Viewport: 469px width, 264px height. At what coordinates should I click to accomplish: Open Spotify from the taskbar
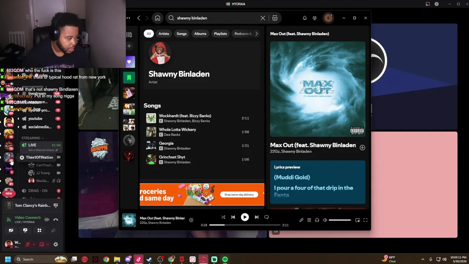coord(225,259)
